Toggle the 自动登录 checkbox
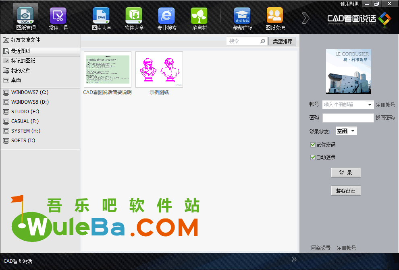Screen dimensions: 399x270 [x=313, y=157]
